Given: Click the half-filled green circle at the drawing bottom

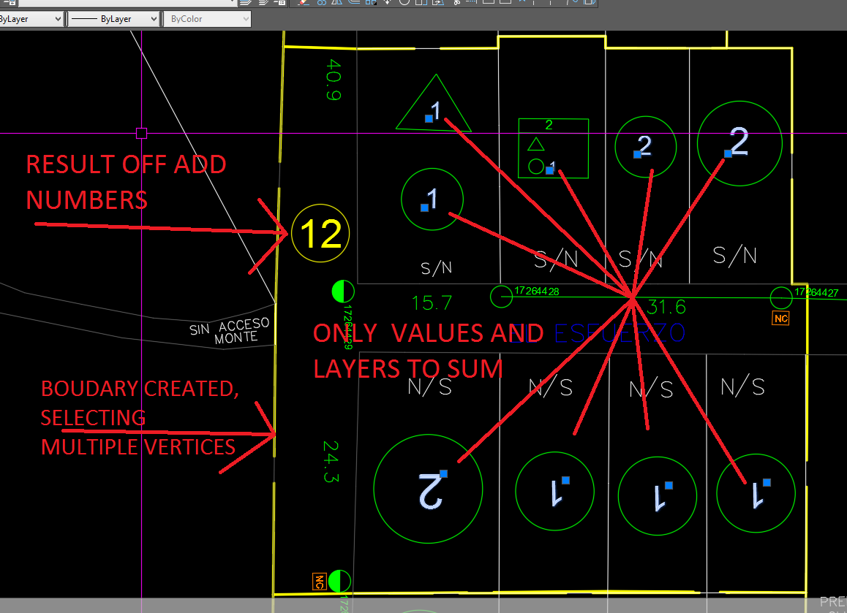Looking at the screenshot, I should (339, 581).
